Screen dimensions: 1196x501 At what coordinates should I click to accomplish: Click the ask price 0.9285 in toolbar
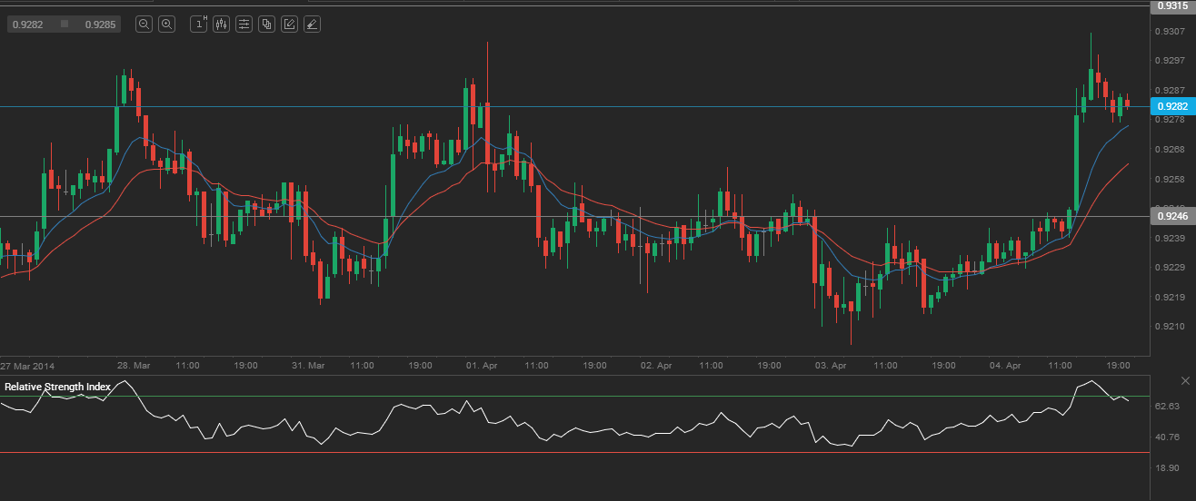click(x=100, y=25)
